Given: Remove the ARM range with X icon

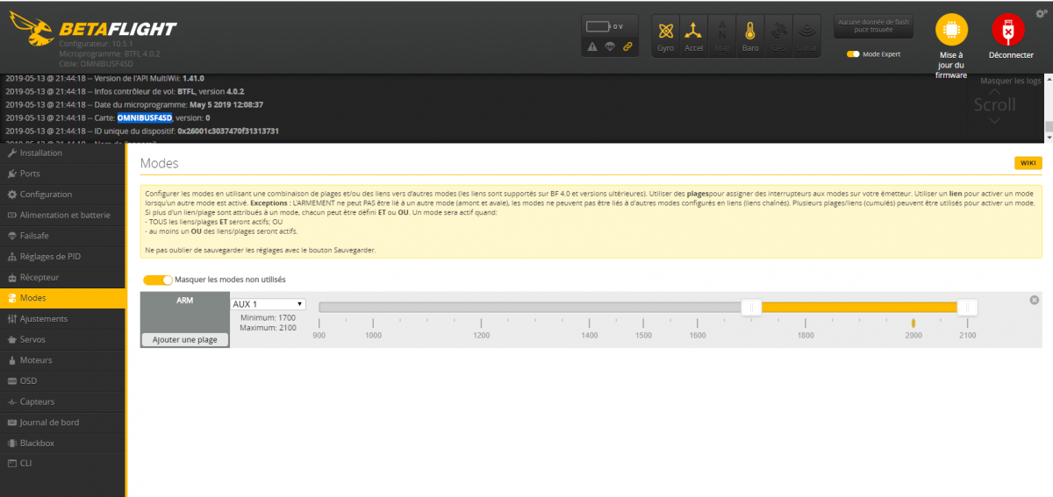Looking at the screenshot, I should 1034,301.
